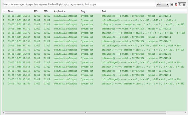Select the Tag column header
188x115 pixels.
coord(83,11)
